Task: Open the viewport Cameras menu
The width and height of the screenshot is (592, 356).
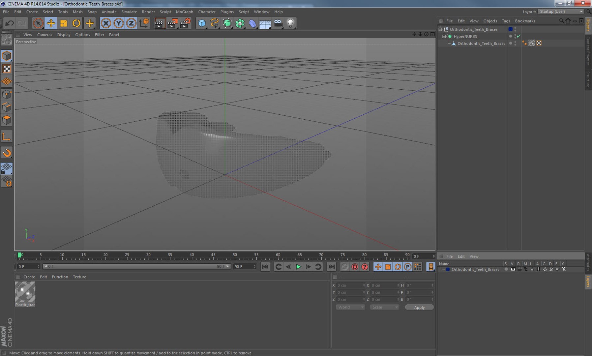Action: [x=44, y=35]
